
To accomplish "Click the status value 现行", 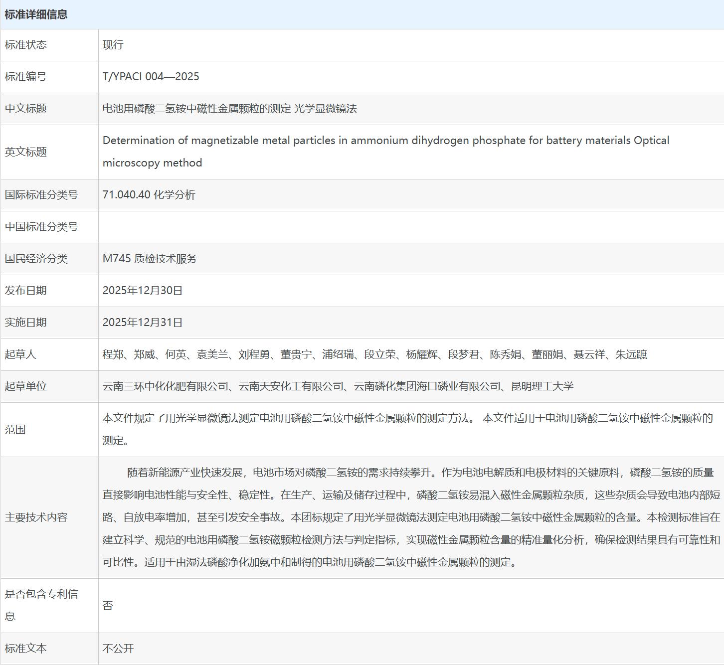I will click(113, 45).
